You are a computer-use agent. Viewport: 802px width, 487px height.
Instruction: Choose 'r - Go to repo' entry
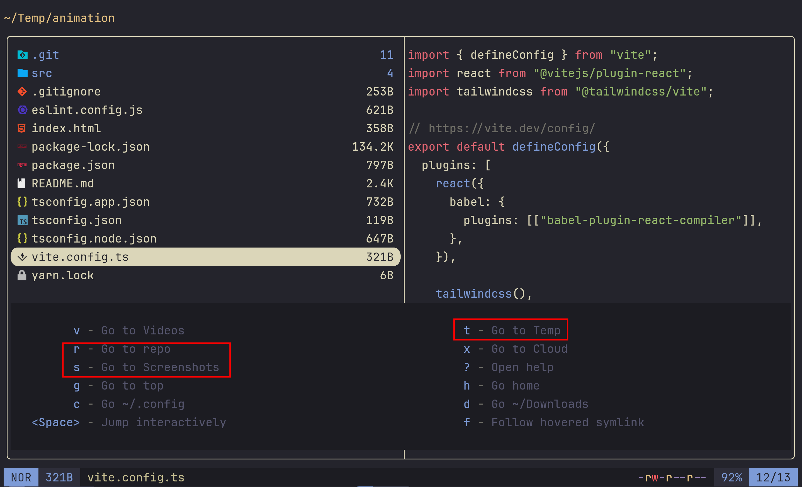(122, 349)
